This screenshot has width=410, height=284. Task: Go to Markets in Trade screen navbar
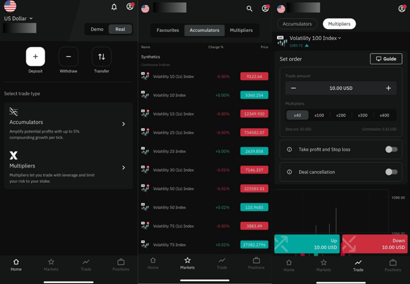click(324, 265)
